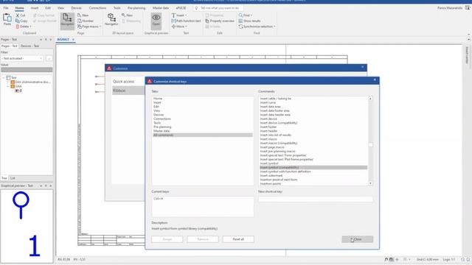Click the Page macro icon
The width and height of the screenshot is (472, 265).
click(79, 26)
